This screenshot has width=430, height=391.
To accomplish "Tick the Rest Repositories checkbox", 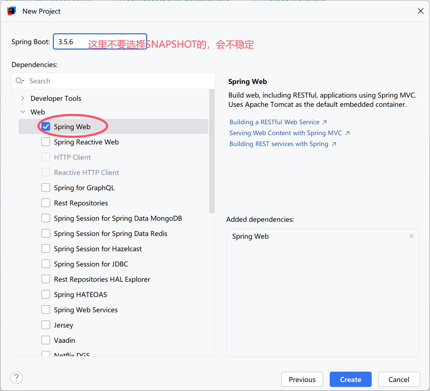I will point(46,203).
